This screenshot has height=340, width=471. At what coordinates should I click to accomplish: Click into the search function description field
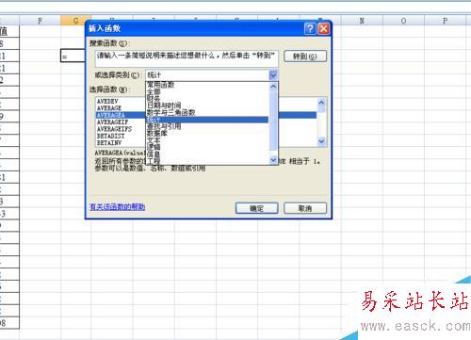pyautogui.click(x=187, y=58)
